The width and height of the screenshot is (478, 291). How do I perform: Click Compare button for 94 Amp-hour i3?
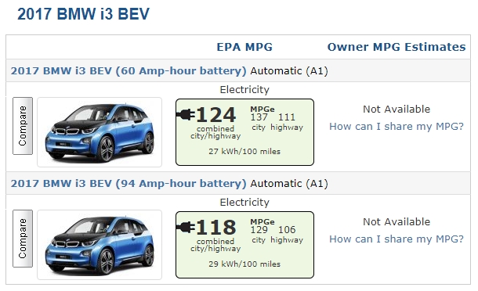tap(23, 239)
